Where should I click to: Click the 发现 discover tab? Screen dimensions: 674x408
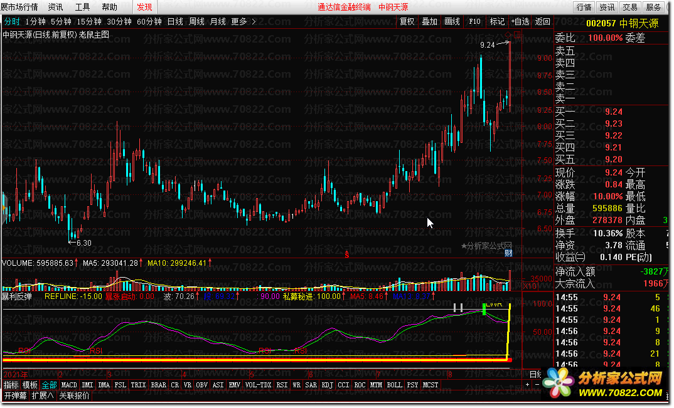coord(144,7)
